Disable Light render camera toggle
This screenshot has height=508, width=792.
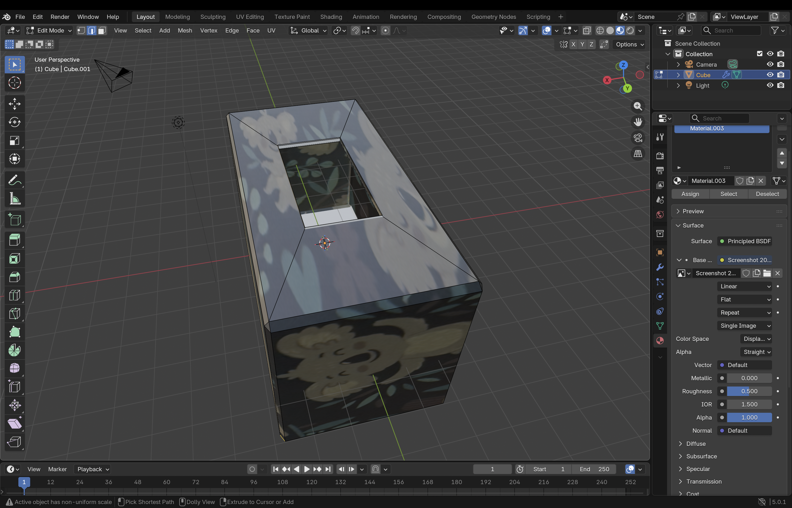(x=780, y=86)
